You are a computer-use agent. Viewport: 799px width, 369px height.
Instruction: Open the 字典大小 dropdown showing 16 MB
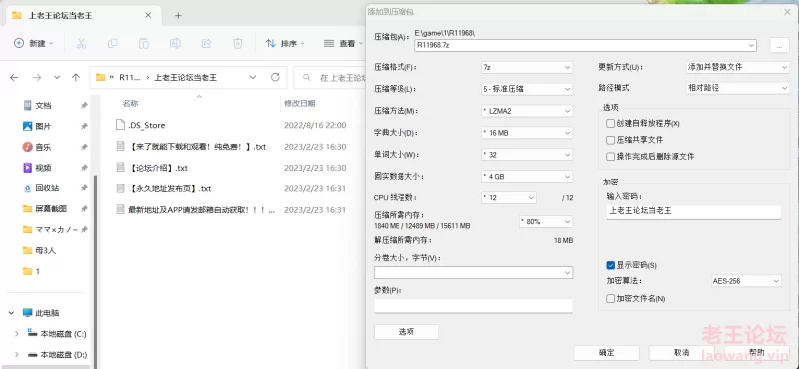[x=527, y=133]
